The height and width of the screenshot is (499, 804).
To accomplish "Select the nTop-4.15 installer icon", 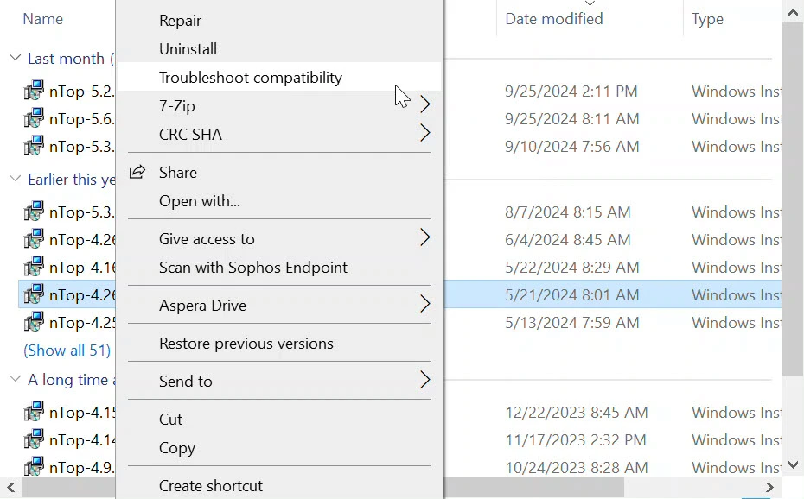I will point(32,412).
